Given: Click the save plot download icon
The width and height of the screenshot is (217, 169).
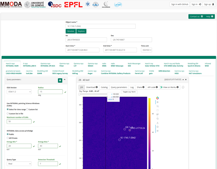Looking at the screenshot, I should 157,123.
